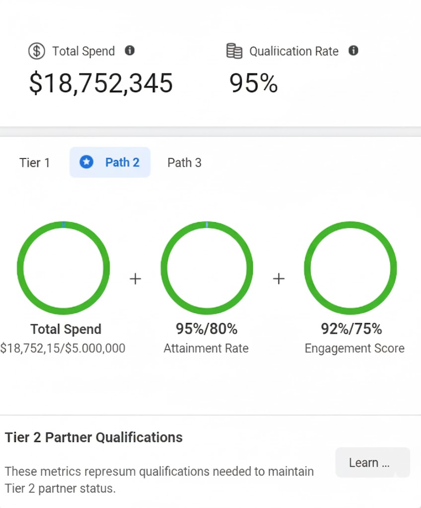Click the Total Spend progress ring

coord(64,268)
